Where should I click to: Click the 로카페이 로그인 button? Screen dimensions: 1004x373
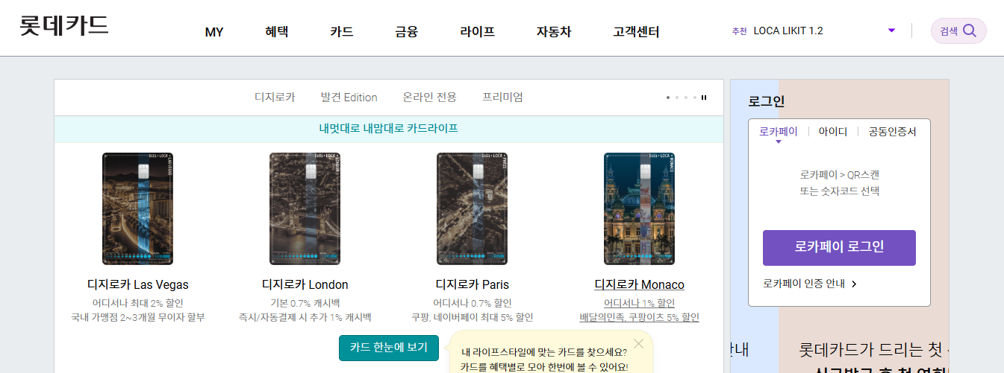839,248
